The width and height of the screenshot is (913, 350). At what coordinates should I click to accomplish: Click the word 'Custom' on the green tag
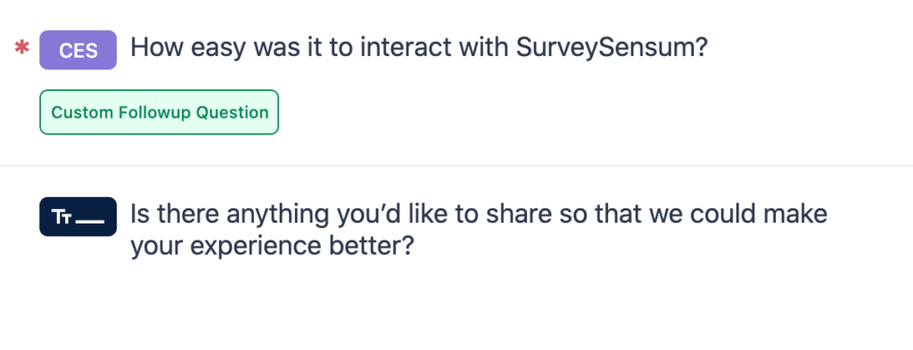(x=83, y=112)
